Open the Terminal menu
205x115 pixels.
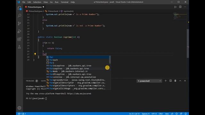pyautogui.click(x=64, y=2)
